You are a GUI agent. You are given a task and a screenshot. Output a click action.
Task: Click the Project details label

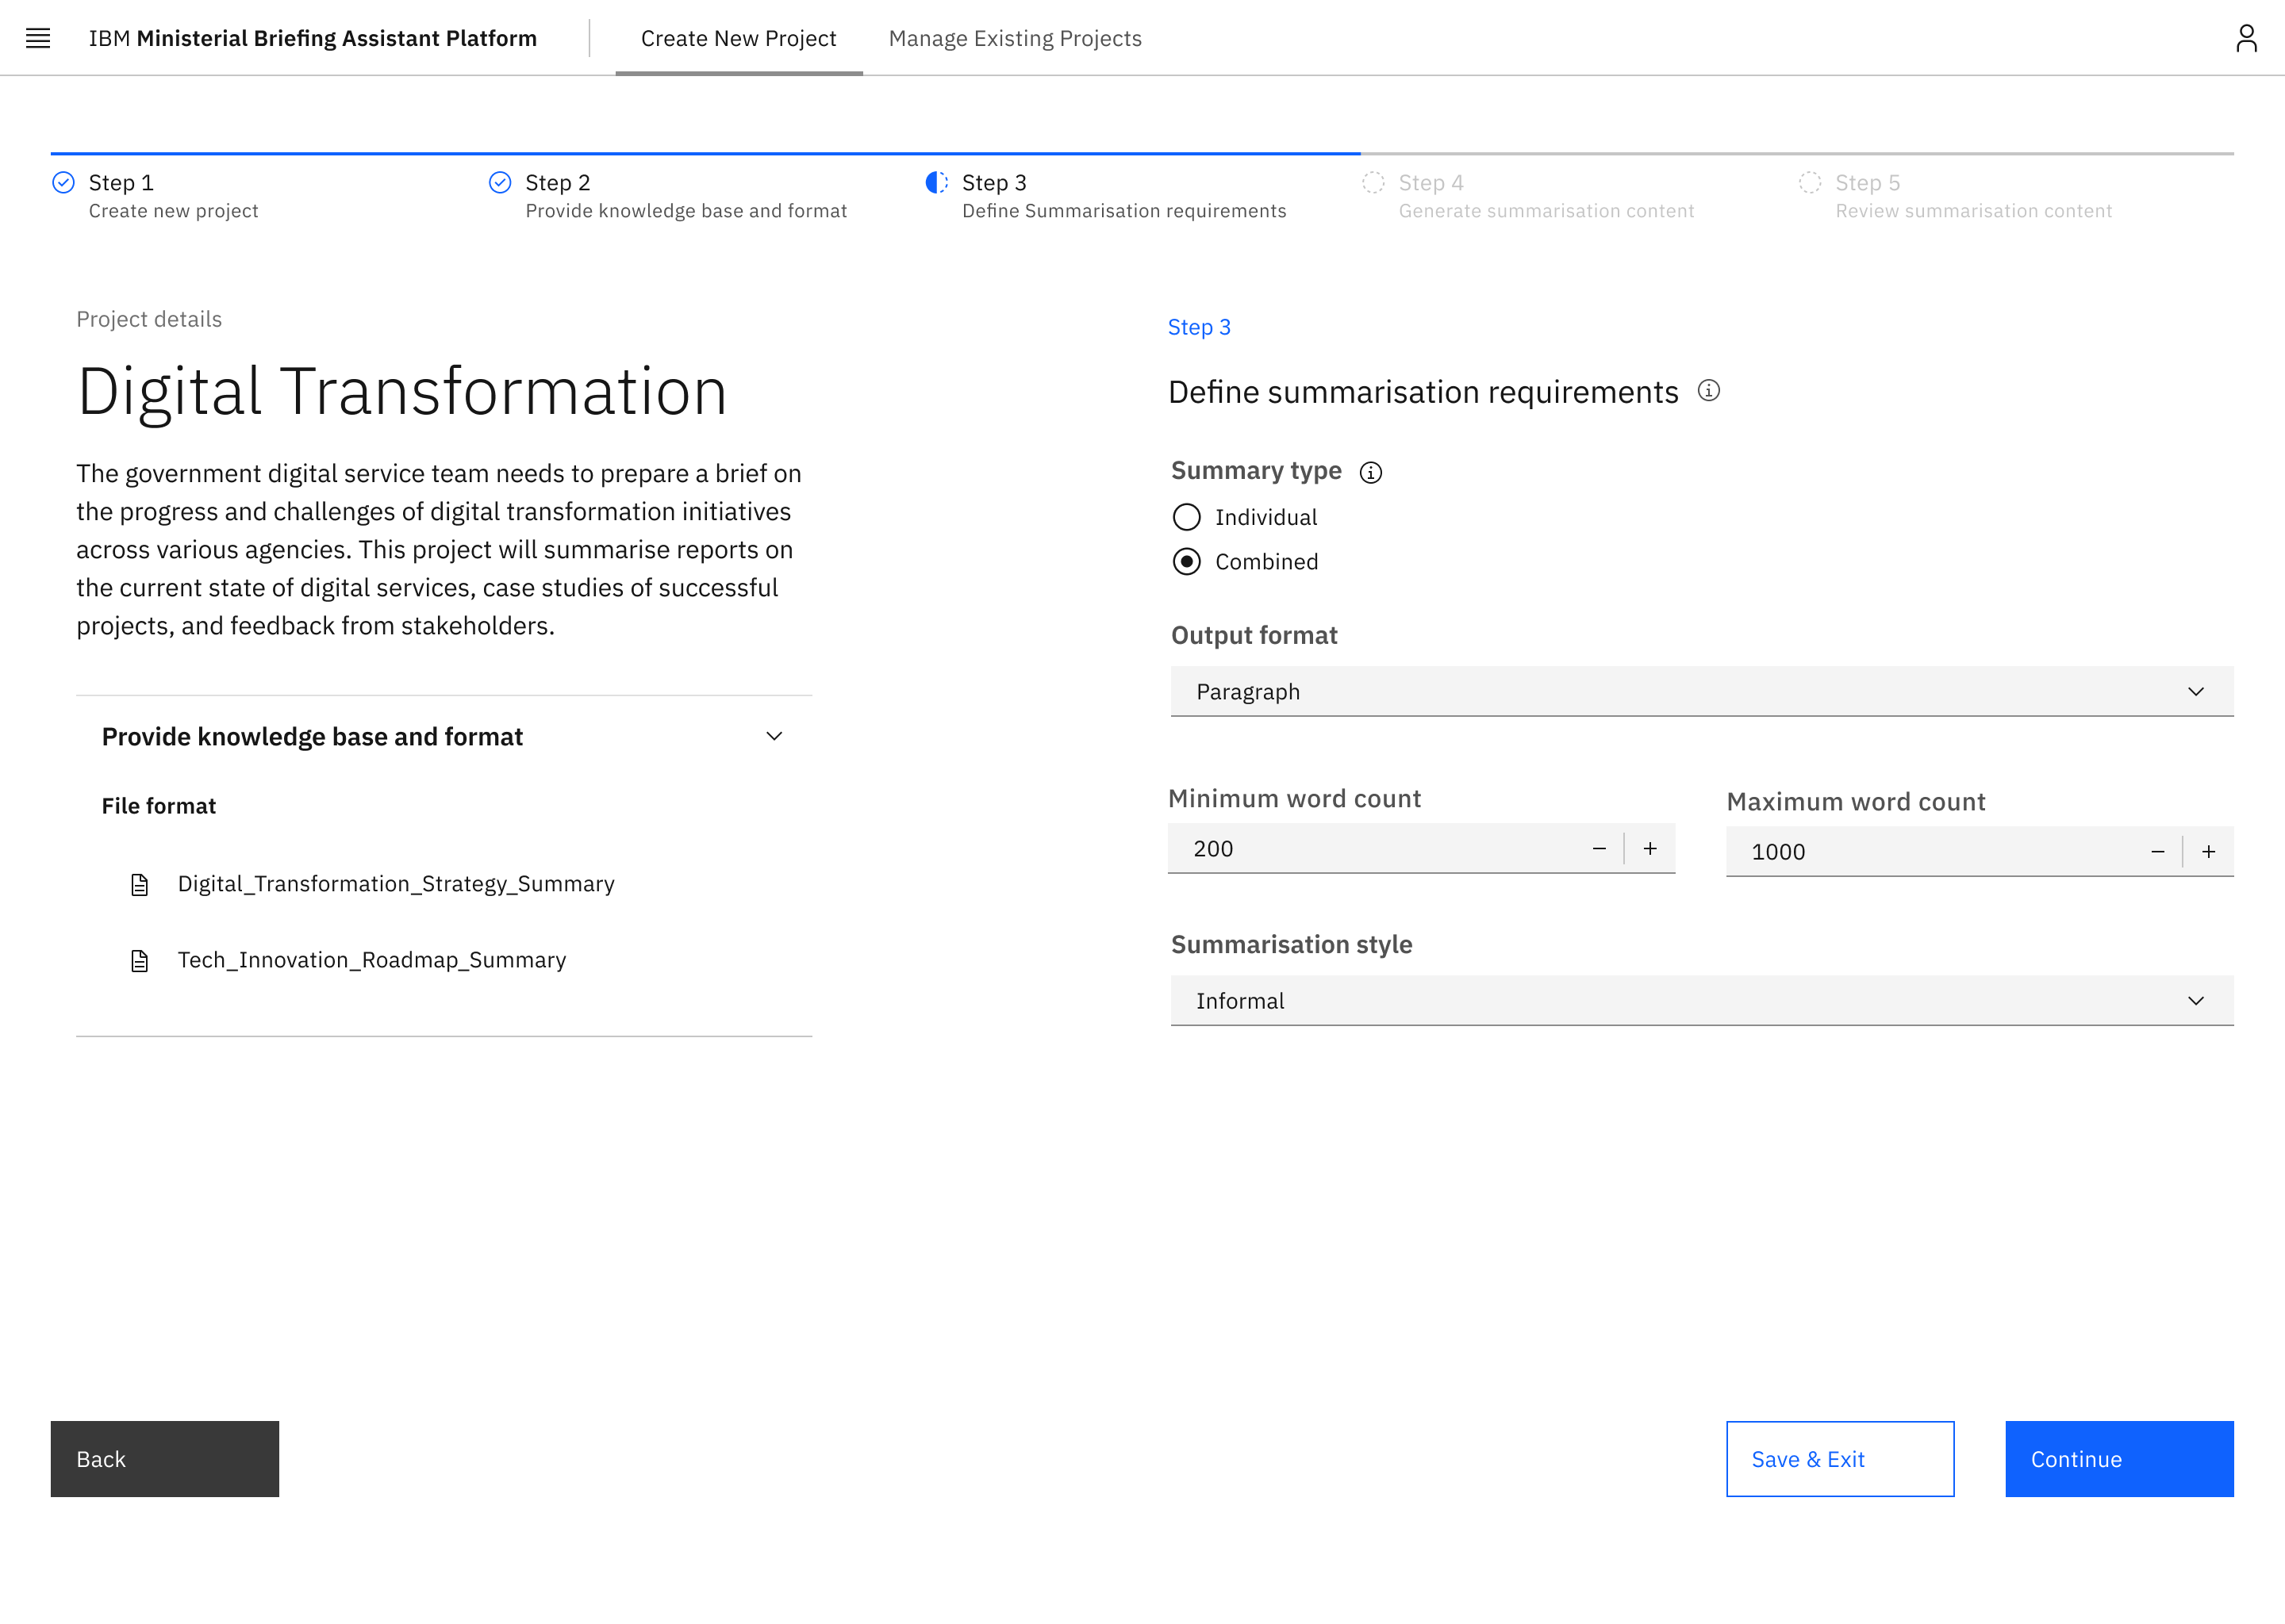[x=149, y=319]
